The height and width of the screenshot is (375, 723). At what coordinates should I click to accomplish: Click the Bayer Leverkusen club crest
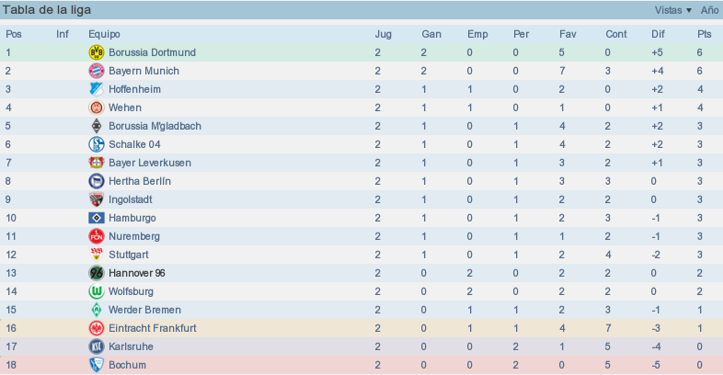click(x=97, y=163)
